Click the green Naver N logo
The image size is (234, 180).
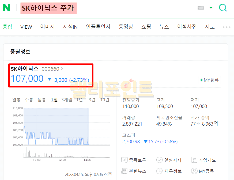point(6,8)
